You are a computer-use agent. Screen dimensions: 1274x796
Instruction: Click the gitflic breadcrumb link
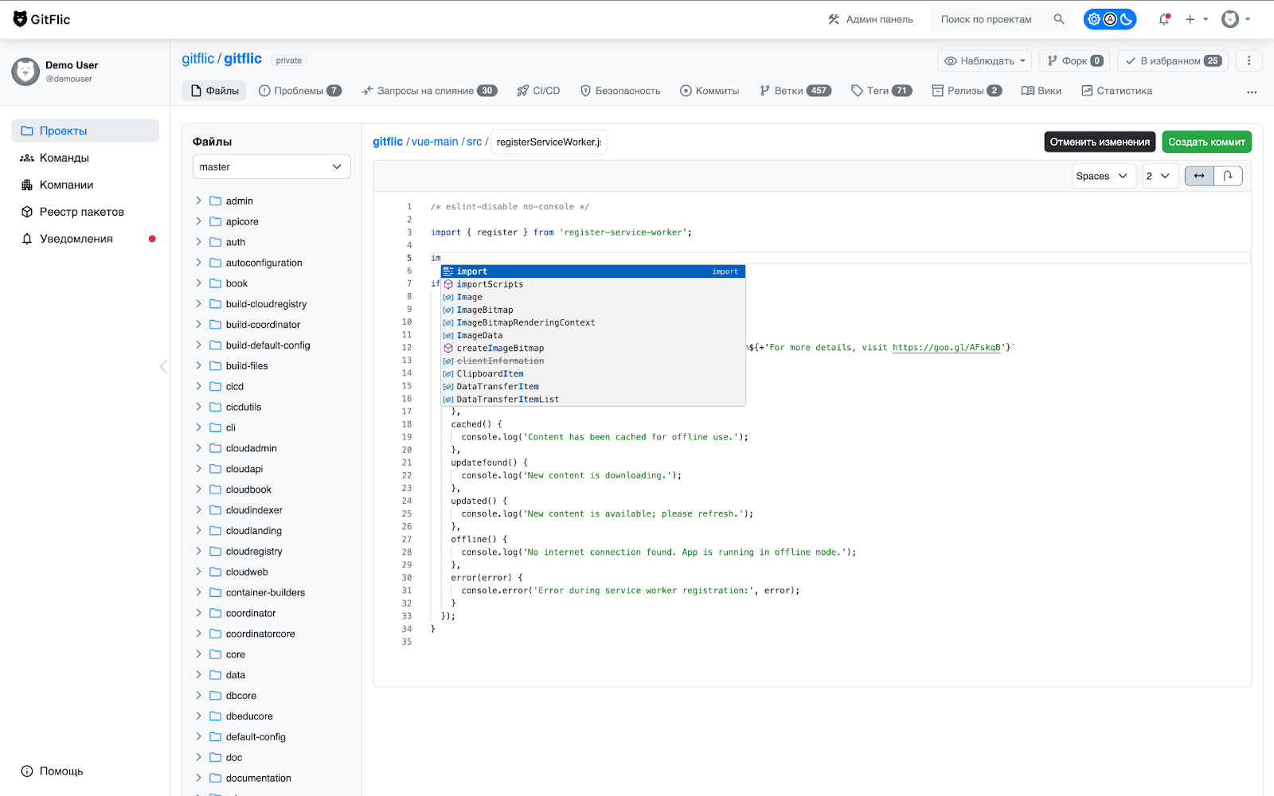pos(388,142)
